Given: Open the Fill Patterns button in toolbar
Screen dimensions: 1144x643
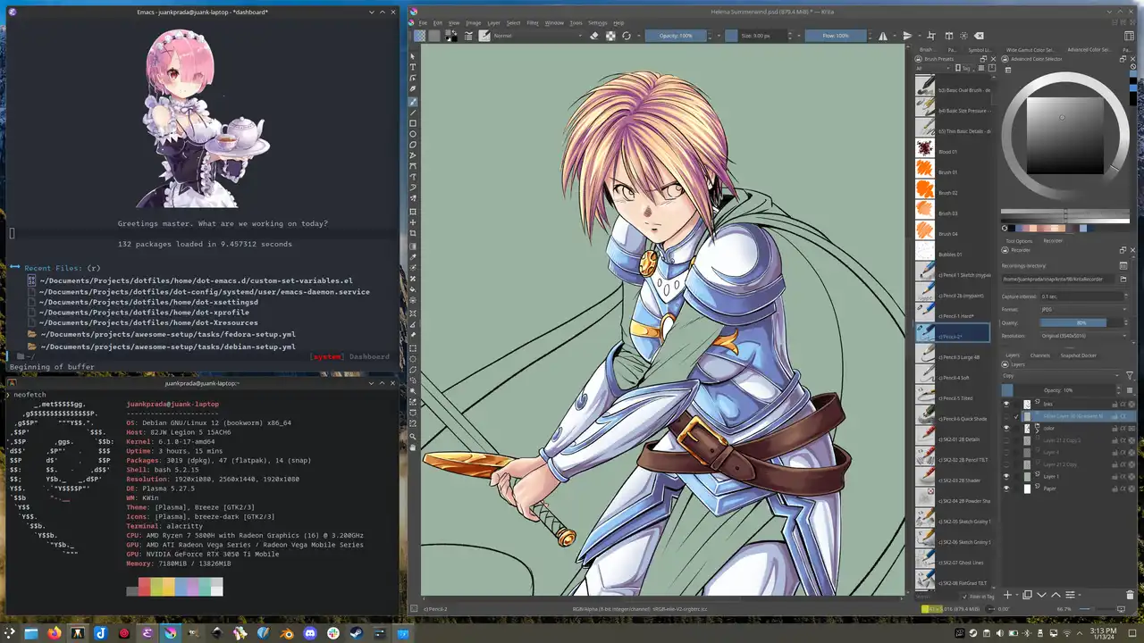Looking at the screenshot, I should (434, 36).
